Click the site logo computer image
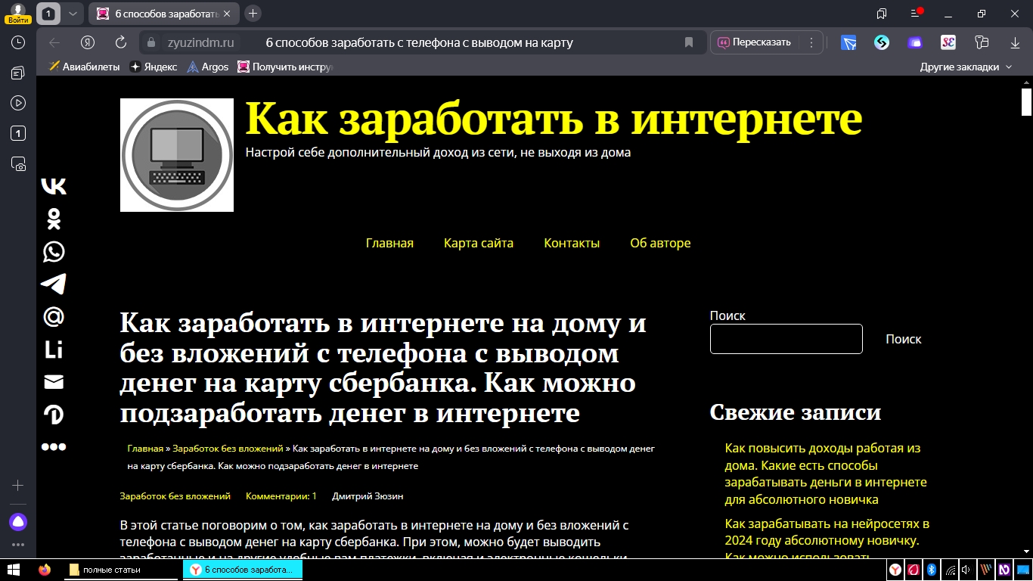The image size is (1033, 581). coord(177,155)
